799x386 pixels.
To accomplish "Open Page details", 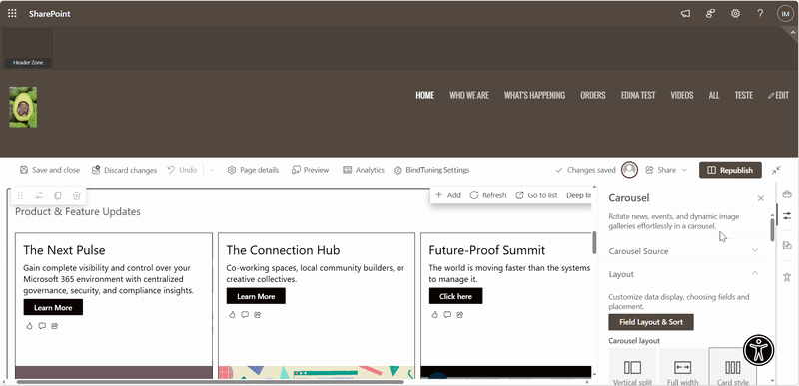I will pos(253,170).
